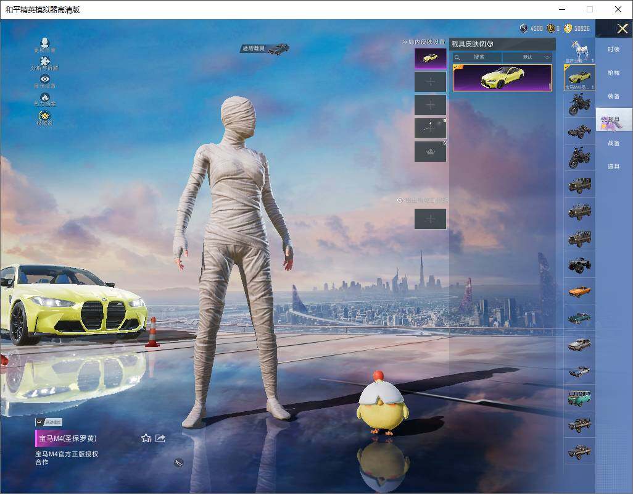
Task: Add skin to second empty plus slot
Action: pyautogui.click(x=431, y=105)
